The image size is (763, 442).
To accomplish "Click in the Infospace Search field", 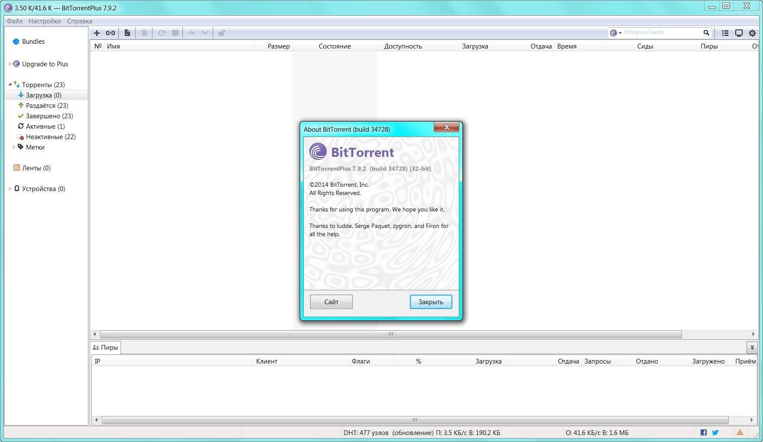I will tap(662, 32).
